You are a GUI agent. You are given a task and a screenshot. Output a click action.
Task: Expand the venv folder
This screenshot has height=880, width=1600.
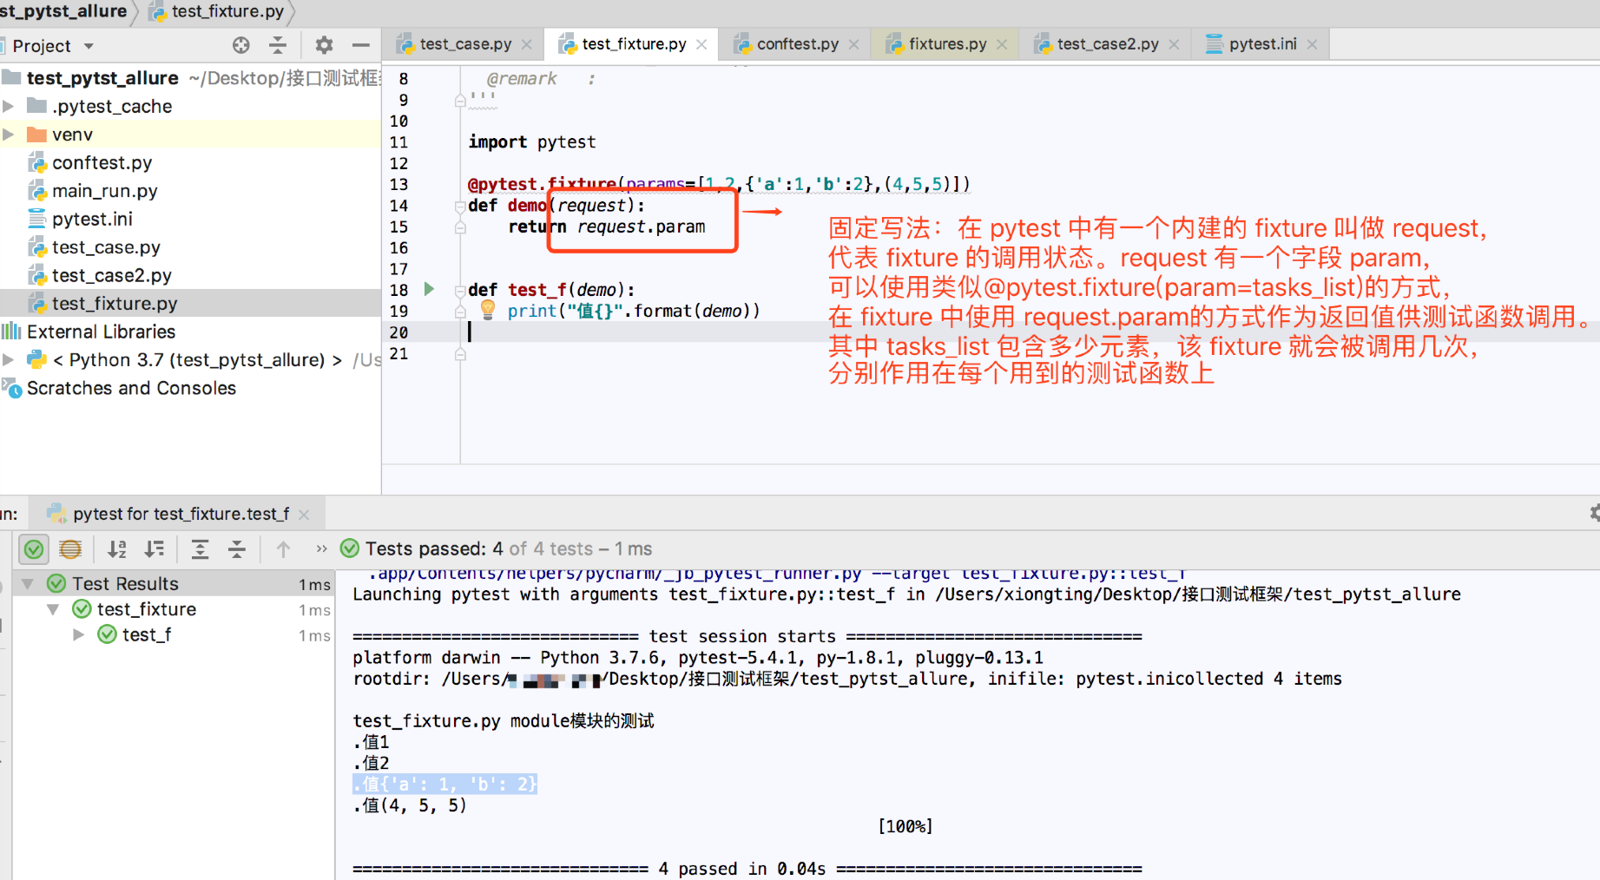9,135
